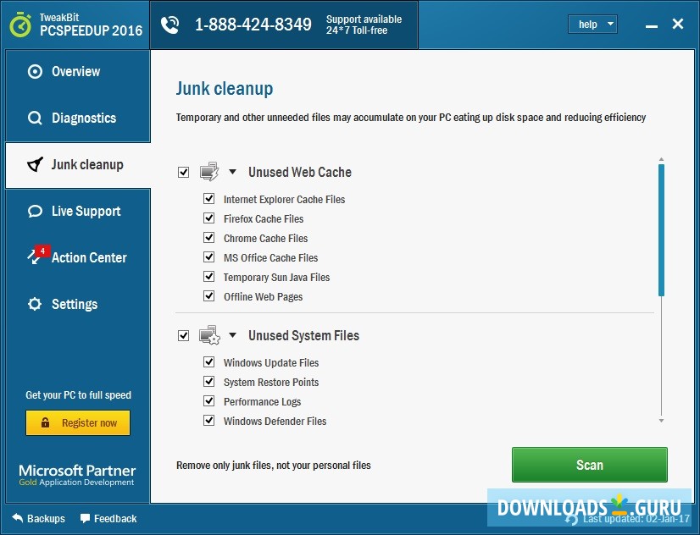Go to the Live Support tab
The image size is (700, 535).
pos(78,212)
